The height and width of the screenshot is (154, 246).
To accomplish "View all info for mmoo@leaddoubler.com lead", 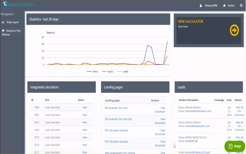I will pyautogui.click(x=239, y=124).
